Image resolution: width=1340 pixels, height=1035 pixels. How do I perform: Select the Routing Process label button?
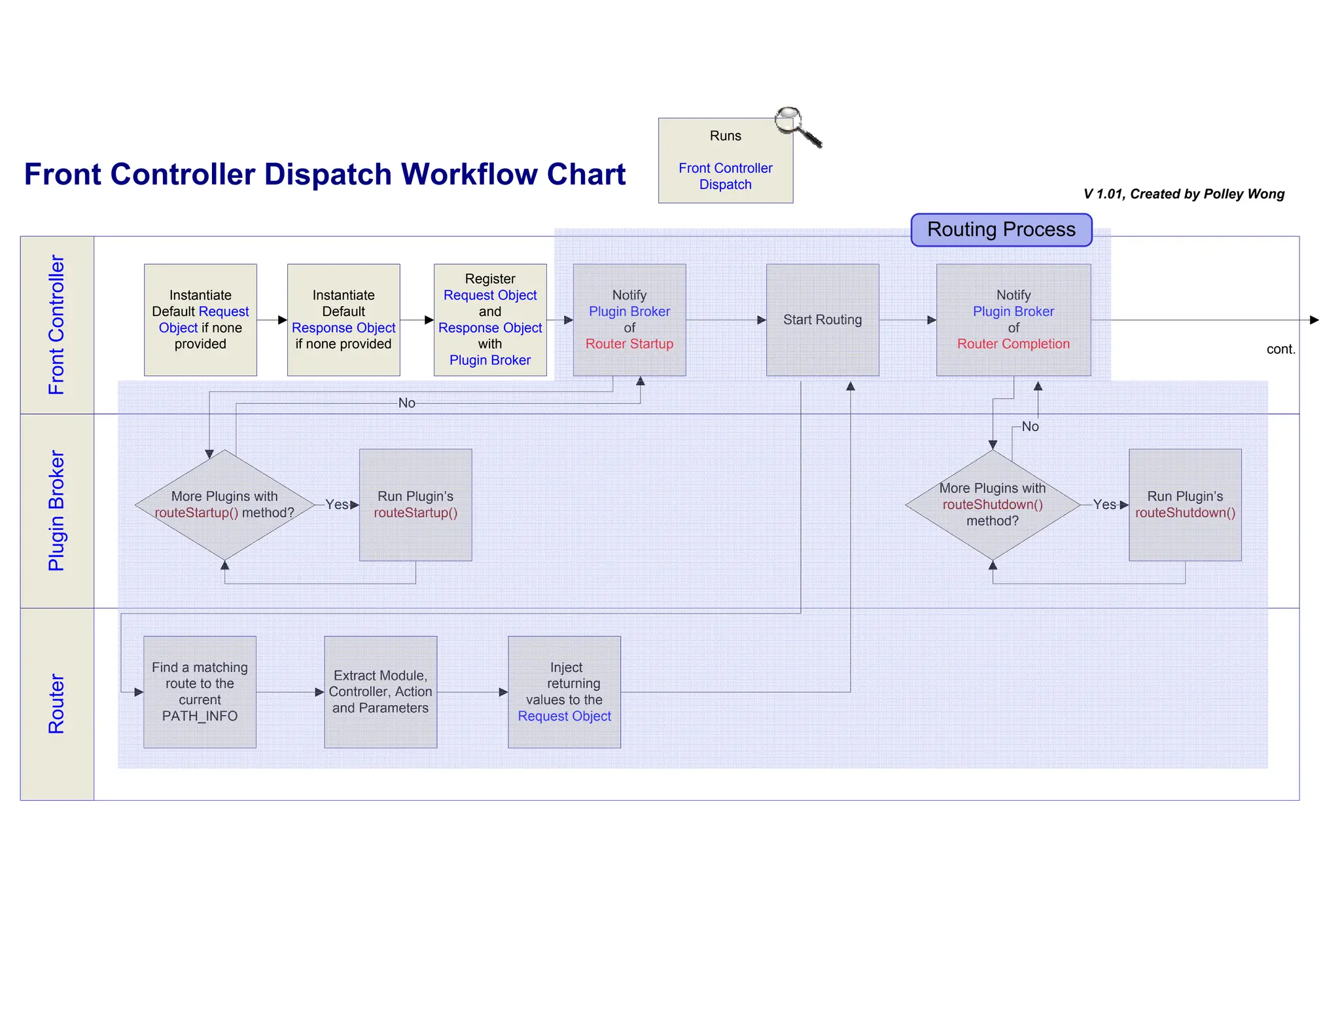pos(1000,230)
